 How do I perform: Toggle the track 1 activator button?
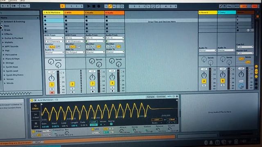coord(52,85)
